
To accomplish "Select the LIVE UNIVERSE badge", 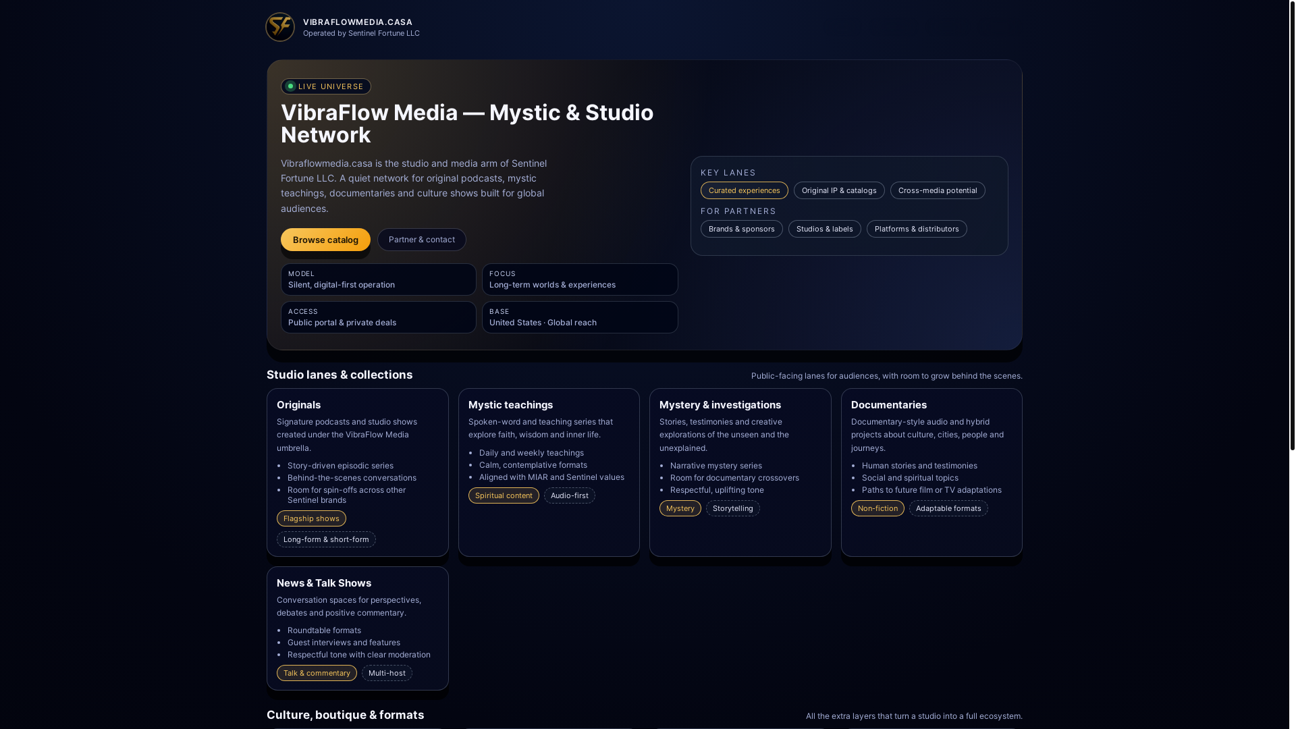I will pos(326,86).
